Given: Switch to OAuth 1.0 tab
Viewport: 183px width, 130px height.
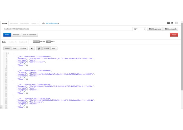Looking at the screenshot, I should point(35,23).
